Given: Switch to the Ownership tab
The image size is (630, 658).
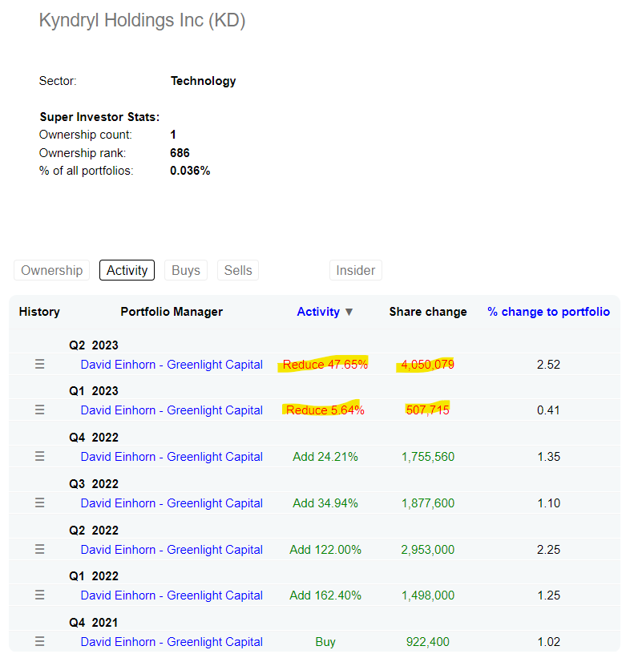Looking at the screenshot, I should [x=51, y=270].
